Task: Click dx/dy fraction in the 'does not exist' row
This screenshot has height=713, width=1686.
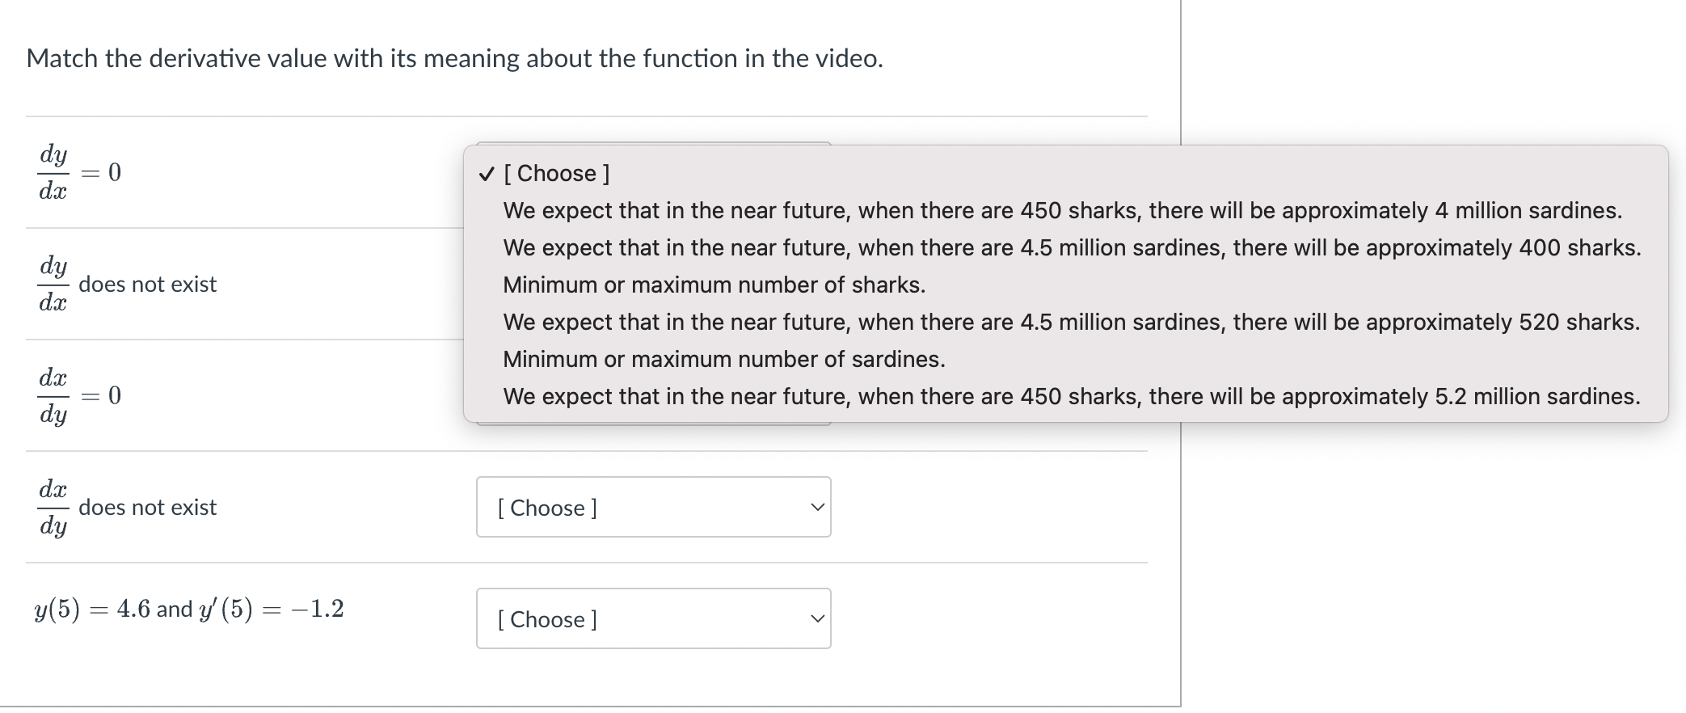Action: pyautogui.click(x=53, y=507)
